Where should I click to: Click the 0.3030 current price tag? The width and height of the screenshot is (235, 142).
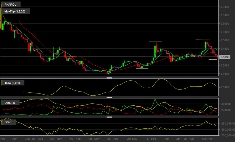click(x=225, y=57)
